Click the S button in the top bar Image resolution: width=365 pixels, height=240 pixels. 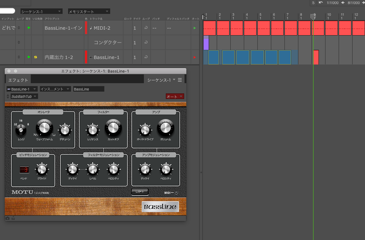313,3
